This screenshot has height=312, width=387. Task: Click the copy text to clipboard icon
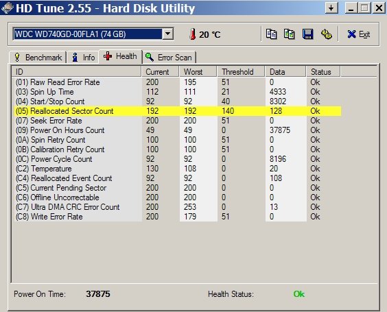tap(271, 34)
